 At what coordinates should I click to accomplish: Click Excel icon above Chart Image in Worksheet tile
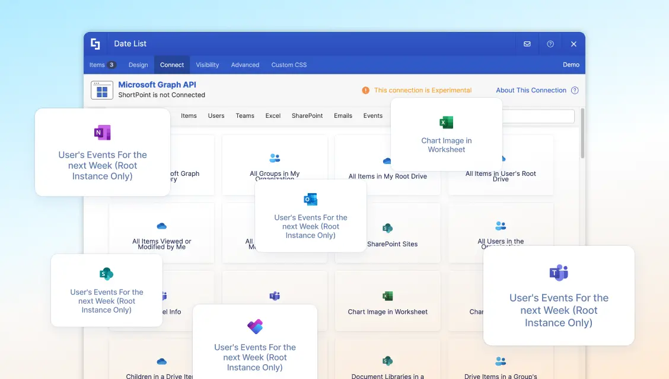[x=387, y=296]
